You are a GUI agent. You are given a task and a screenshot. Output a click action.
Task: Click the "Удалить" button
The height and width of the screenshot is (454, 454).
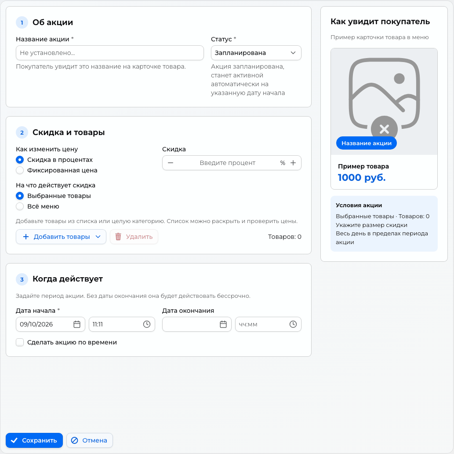tap(134, 237)
